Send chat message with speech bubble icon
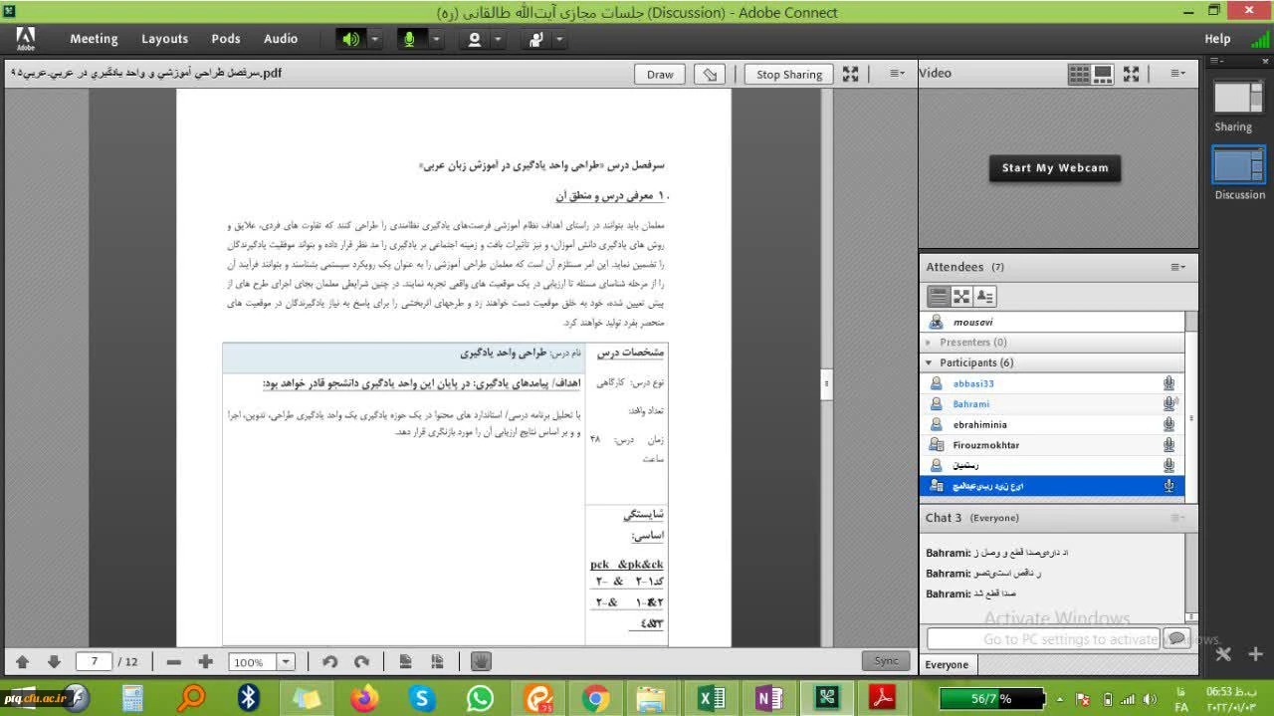 pos(1176,638)
